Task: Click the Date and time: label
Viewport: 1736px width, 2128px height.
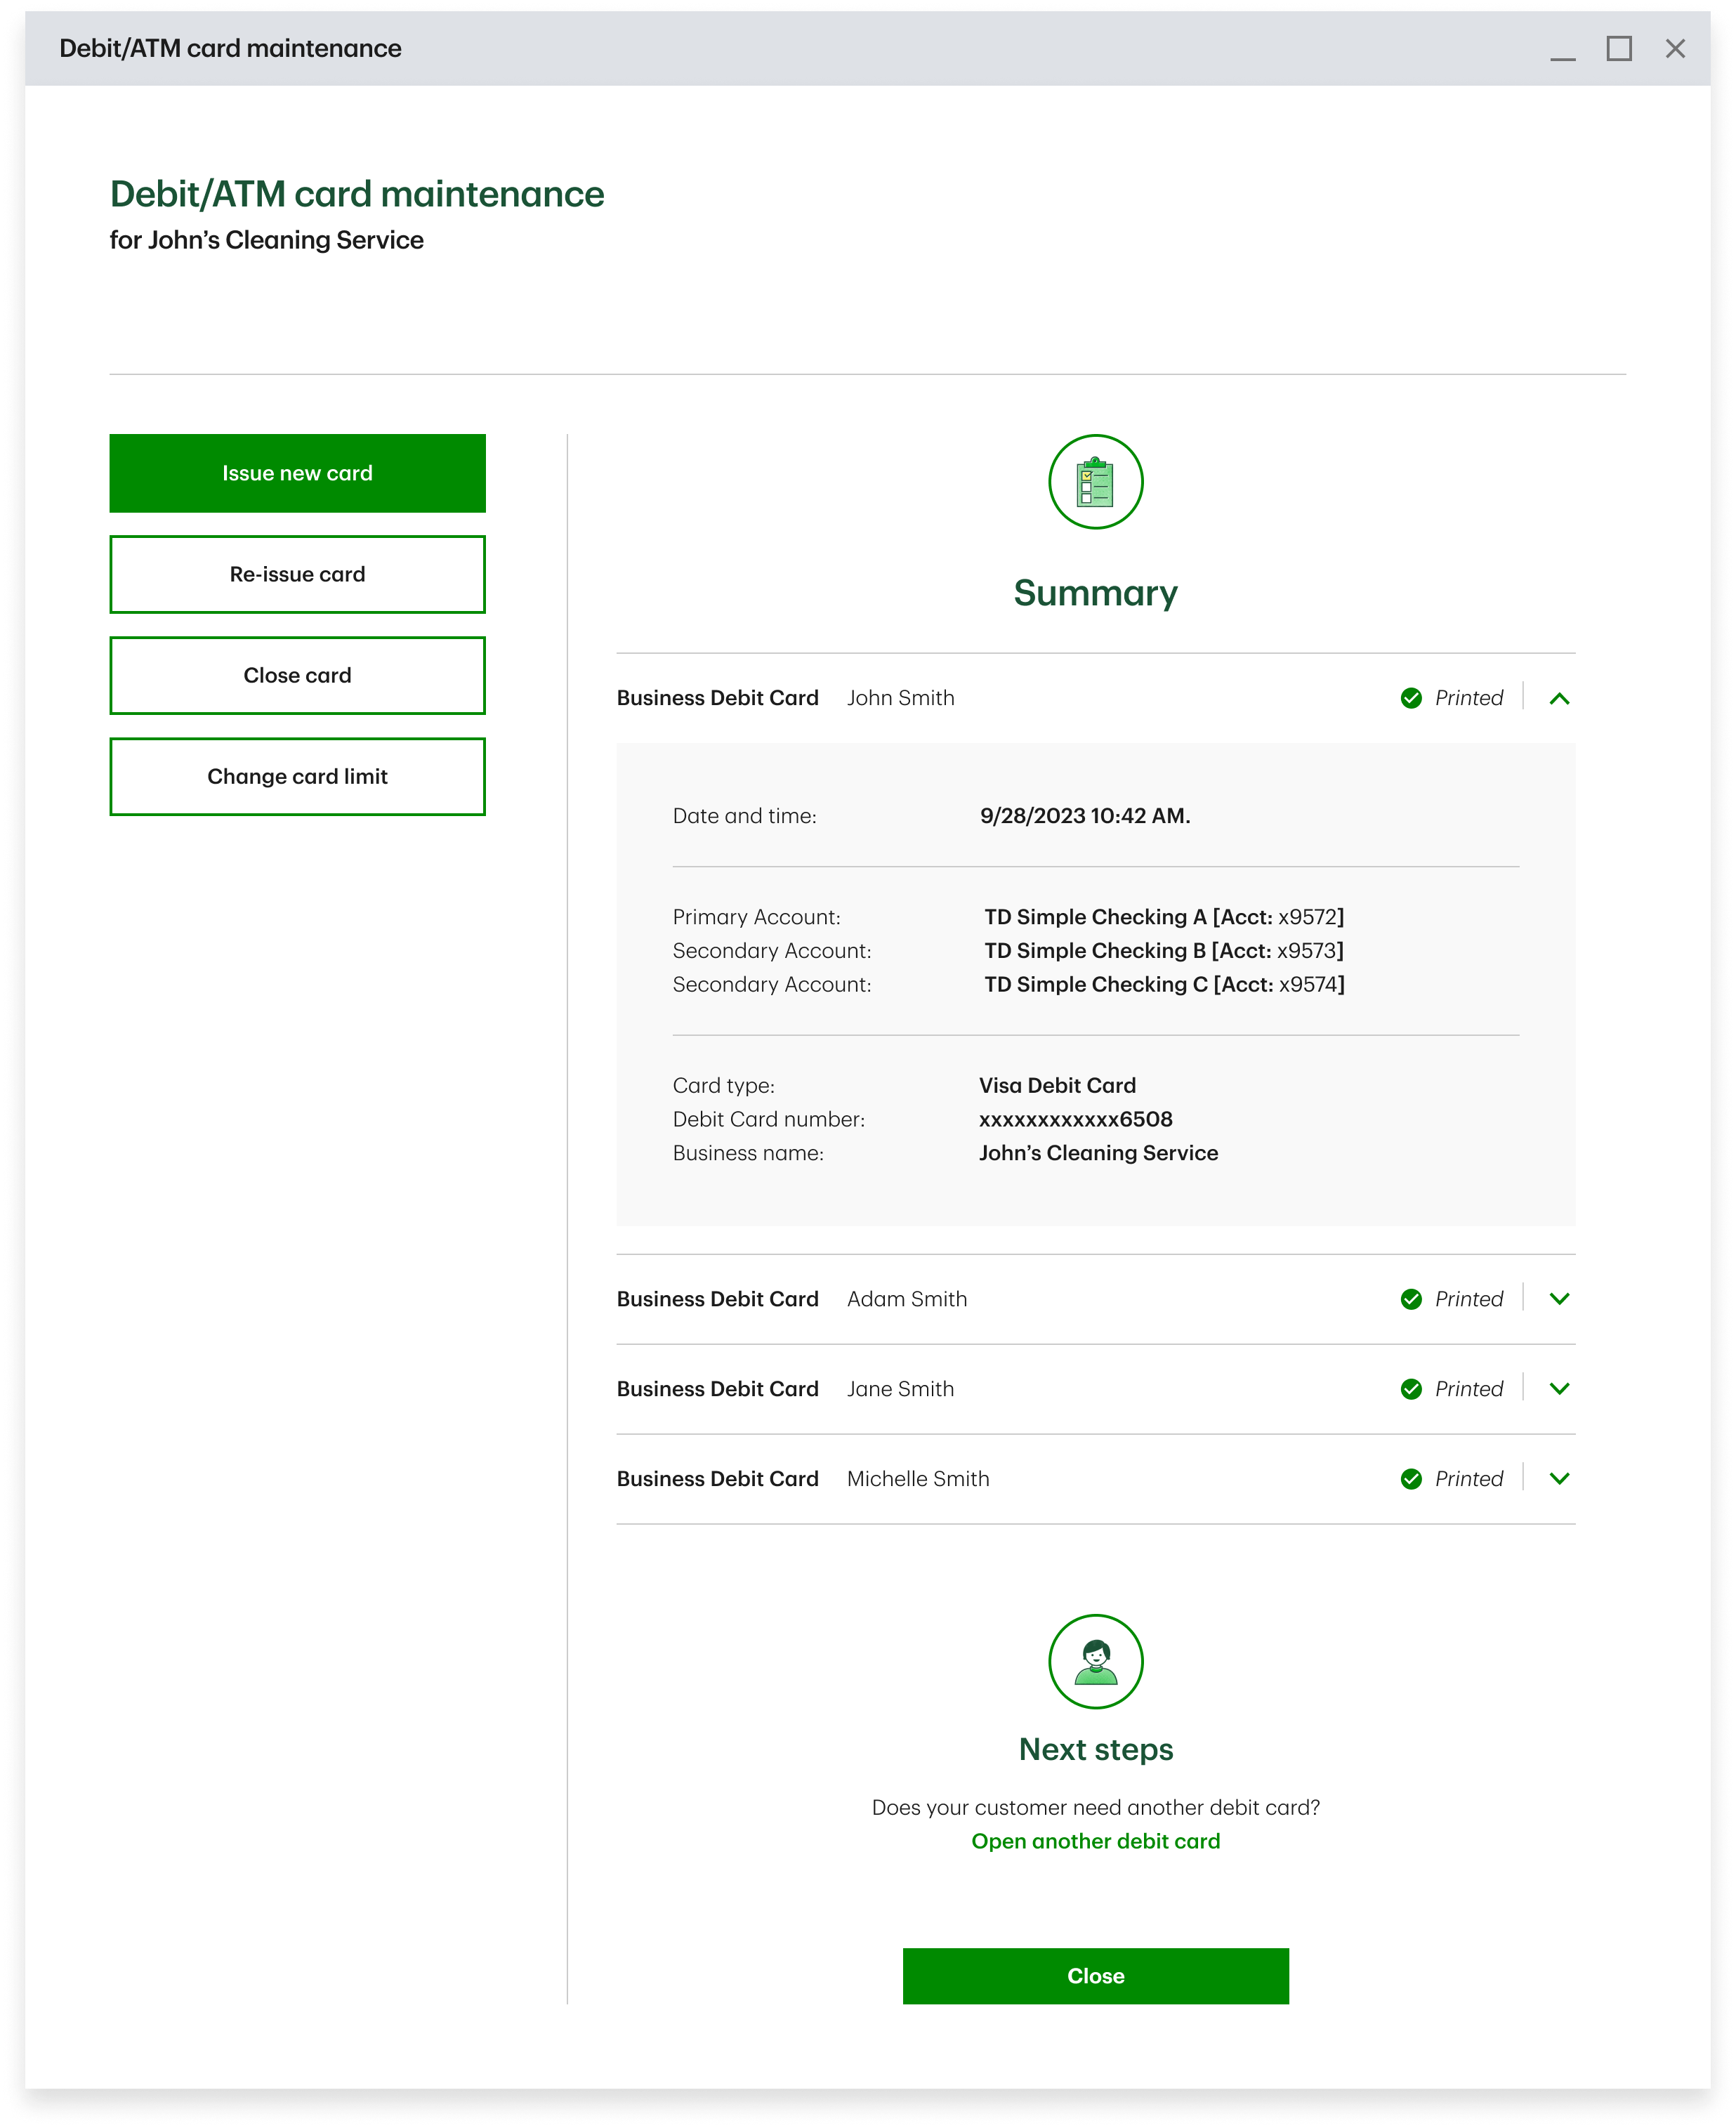Action: (744, 816)
